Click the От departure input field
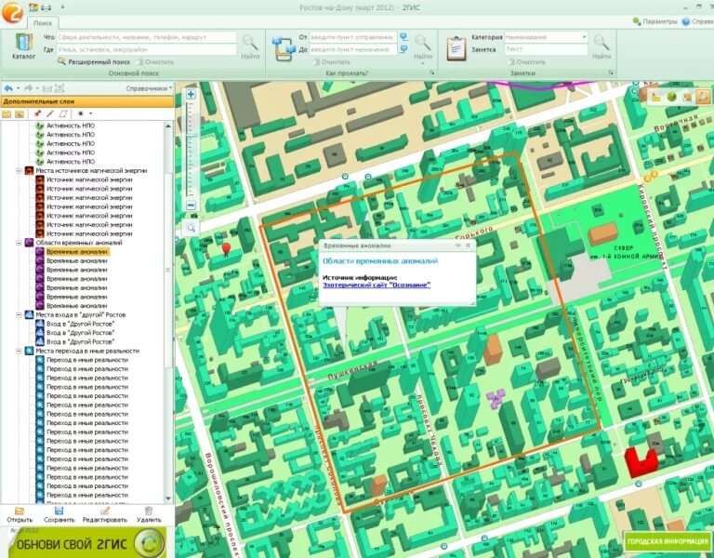Image resolution: width=714 pixels, height=558 pixels. pos(353,37)
